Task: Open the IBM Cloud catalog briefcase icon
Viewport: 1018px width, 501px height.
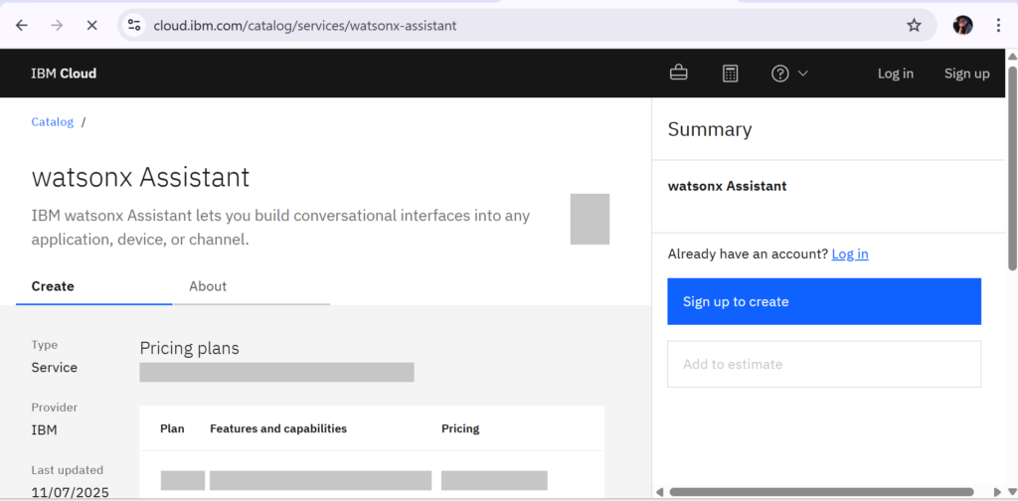Action: (678, 74)
